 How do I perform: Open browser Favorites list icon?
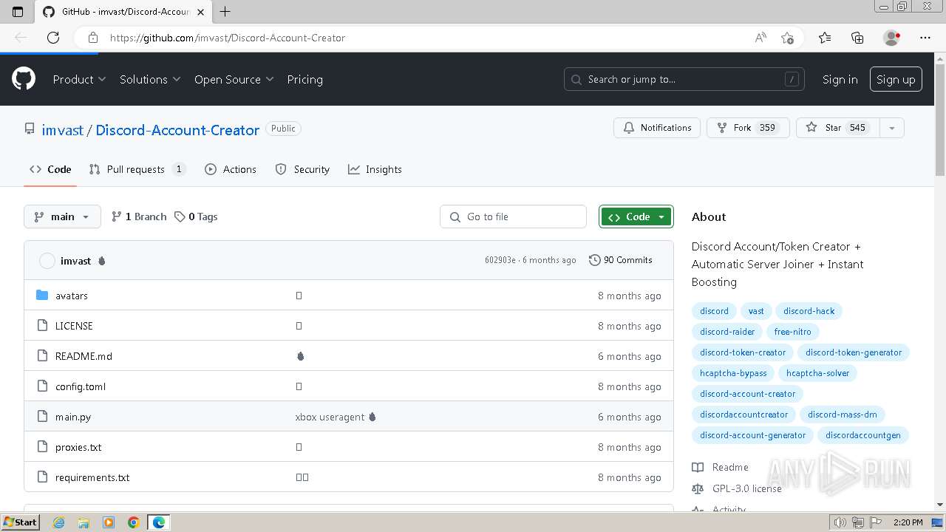(825, 38)
